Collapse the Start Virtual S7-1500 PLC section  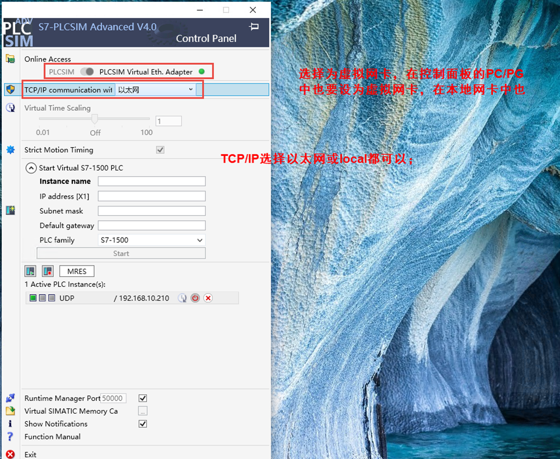tap(30, 168)
